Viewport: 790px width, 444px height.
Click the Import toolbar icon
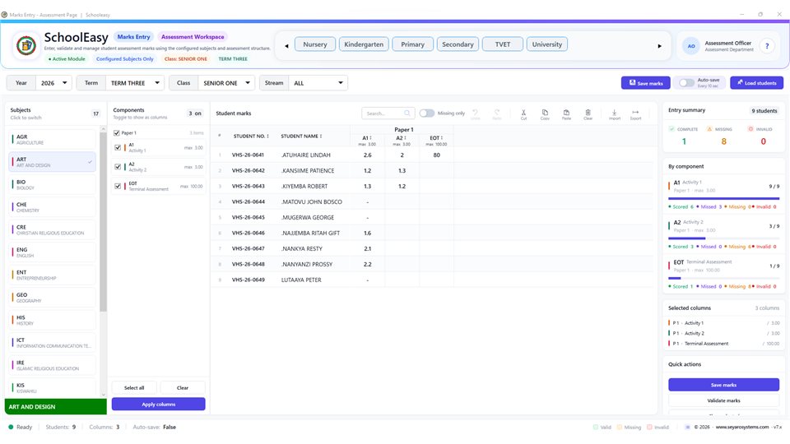tap(614, 113)
